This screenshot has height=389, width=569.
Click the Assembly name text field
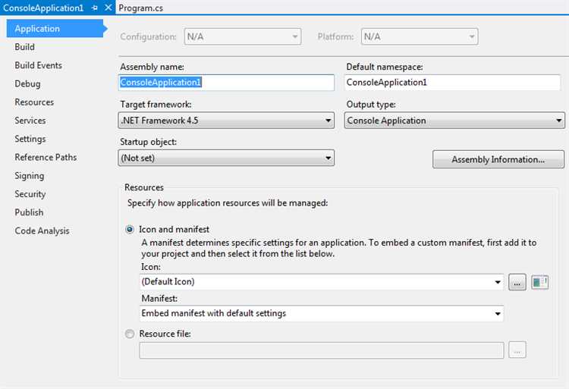[226, 83]
